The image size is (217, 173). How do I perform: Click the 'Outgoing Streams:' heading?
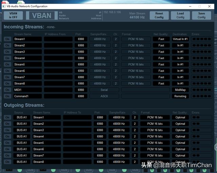pos(24,105)
